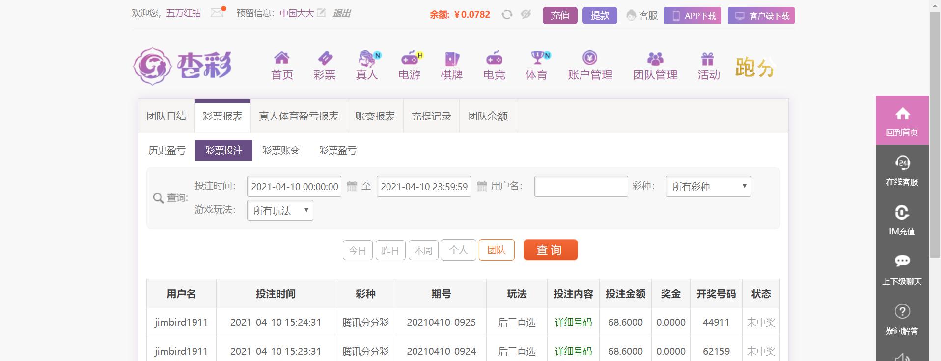This screenshot has height=361, width=941.
Task: Select 历史盈亏 sub-tab
Action: tap(167, 150)
